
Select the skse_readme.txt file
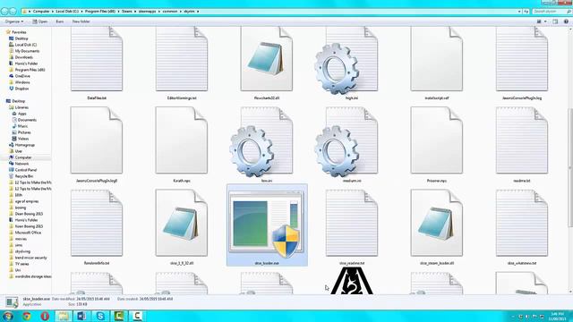pyautogui.click(x=352, y=226)
